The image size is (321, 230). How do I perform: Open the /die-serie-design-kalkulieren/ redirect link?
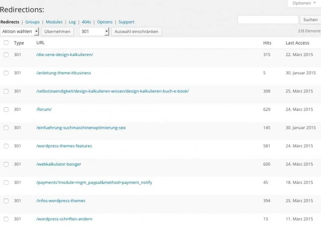(65, 54)
